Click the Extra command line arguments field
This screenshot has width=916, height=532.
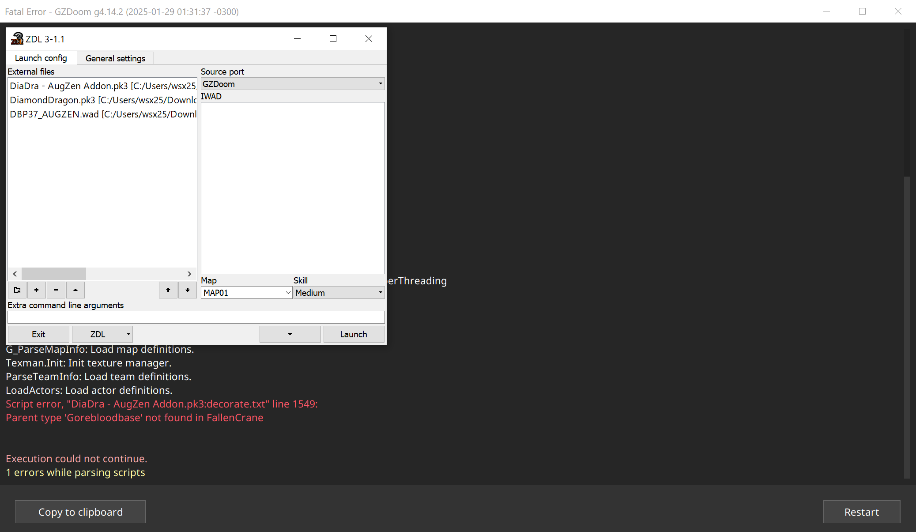(x=196, y=317)
